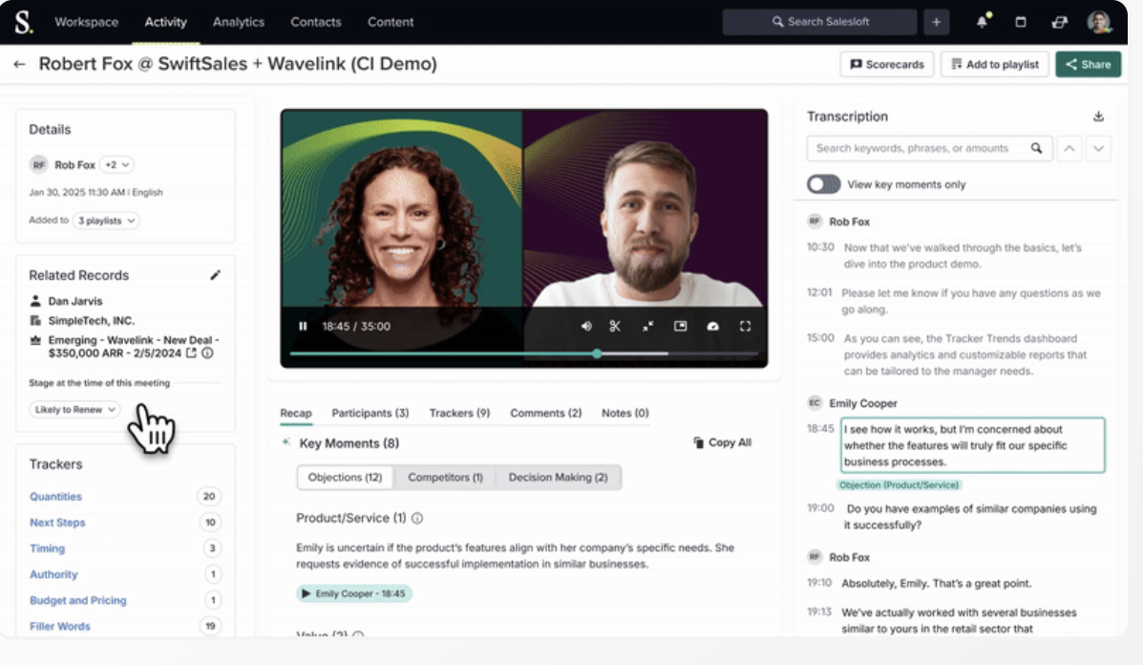
Task: Click the video volume speaker icon
Action: (x=586, y=326)
